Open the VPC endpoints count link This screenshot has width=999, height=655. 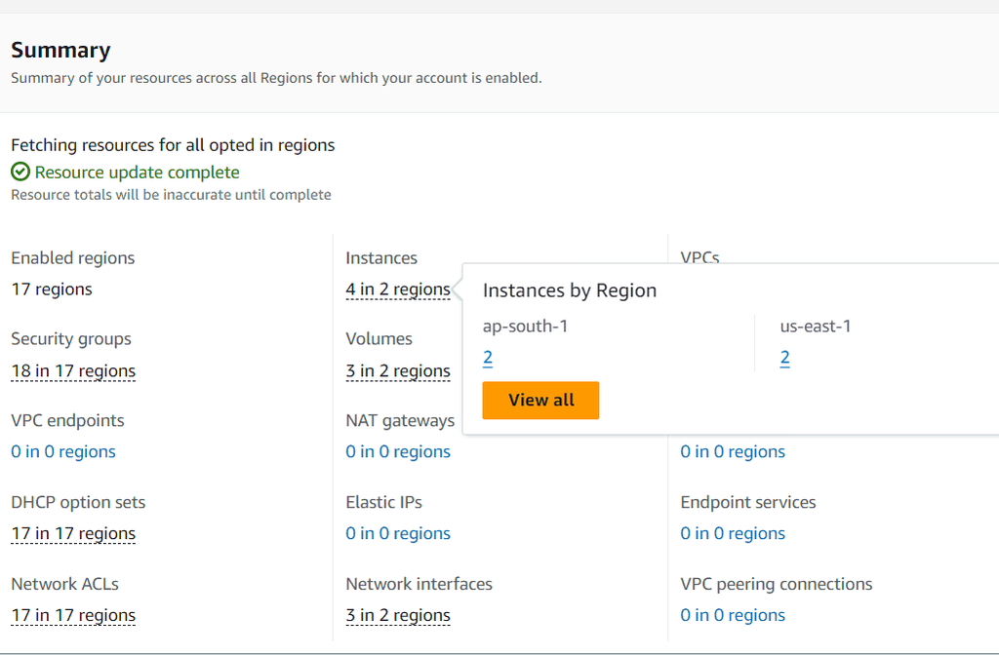(62, 451)
